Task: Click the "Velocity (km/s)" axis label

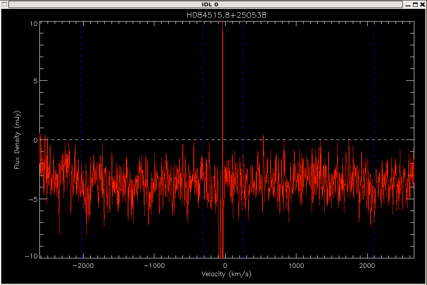Action: coord(226,274)
